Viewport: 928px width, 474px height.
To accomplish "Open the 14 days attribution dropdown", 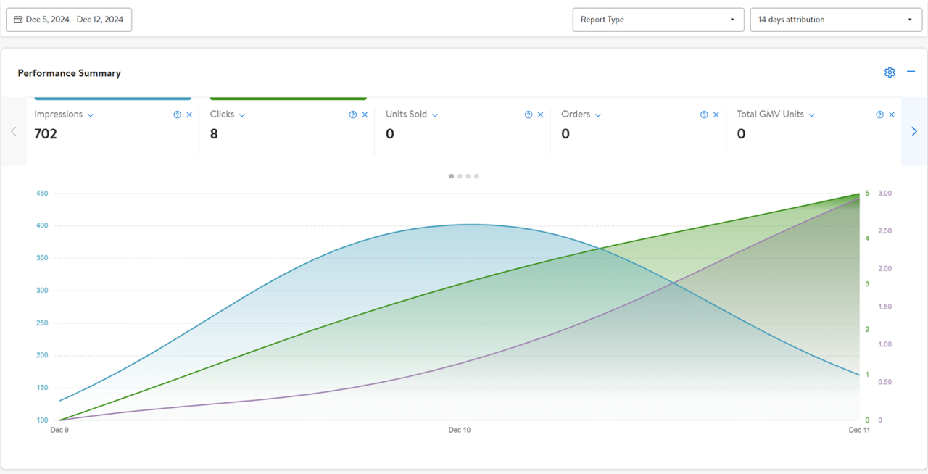I will pyautogui.click(x=835, y=20).
